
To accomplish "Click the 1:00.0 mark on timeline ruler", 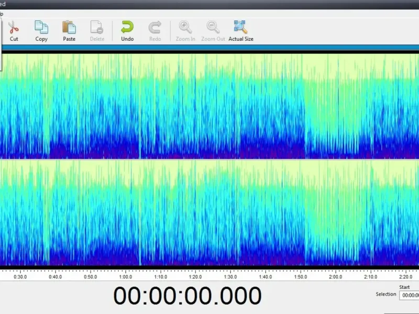I will tap(125, 277).
